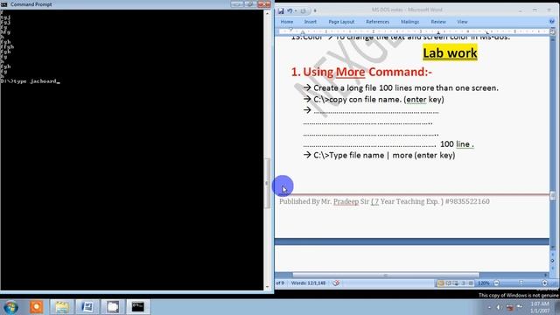Open the Undo history dropdown arrow
This screenshot has height=315, width=560.
click(296, 11)
